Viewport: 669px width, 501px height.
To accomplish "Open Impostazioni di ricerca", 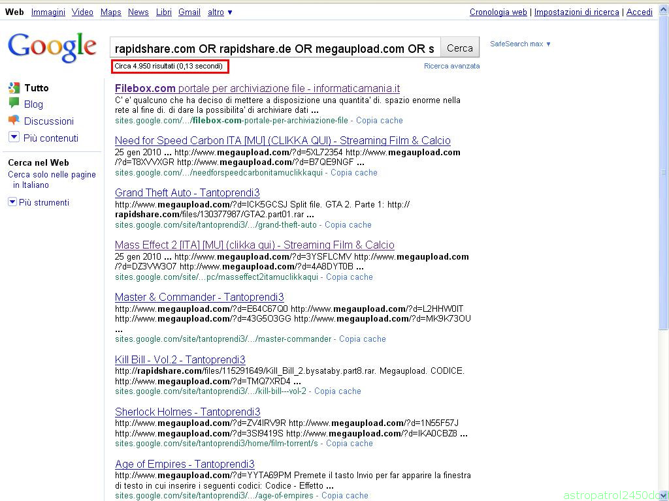I will pyautogui.click(x=576, y=12).
